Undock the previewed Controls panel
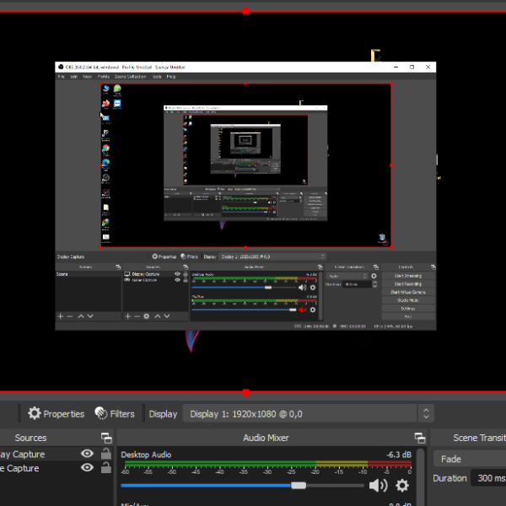The image size is (506, 506). (433, 266)
